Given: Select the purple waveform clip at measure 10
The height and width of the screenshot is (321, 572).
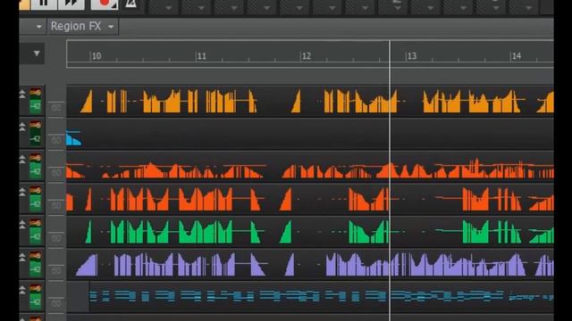Looking at the screenshot, I should pyautogui.click(x=88, y=265).
